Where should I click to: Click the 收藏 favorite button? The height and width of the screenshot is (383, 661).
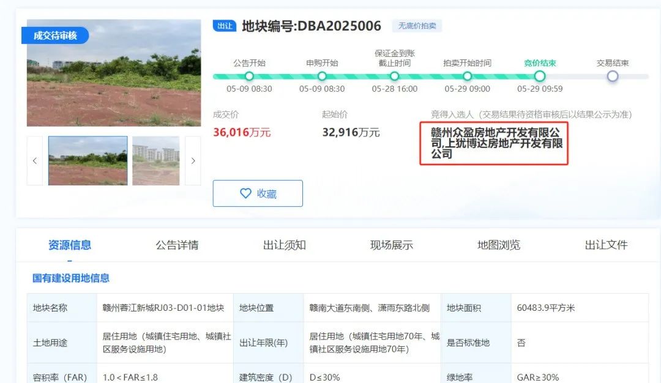click(258, 193)
